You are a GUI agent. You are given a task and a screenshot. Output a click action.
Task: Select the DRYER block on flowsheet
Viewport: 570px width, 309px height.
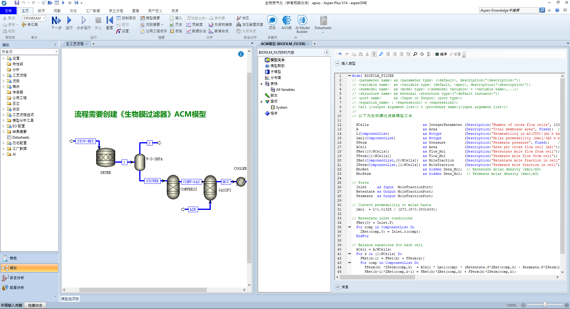click(x=106, y=157)
